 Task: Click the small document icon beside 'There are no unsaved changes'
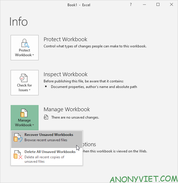46,117
